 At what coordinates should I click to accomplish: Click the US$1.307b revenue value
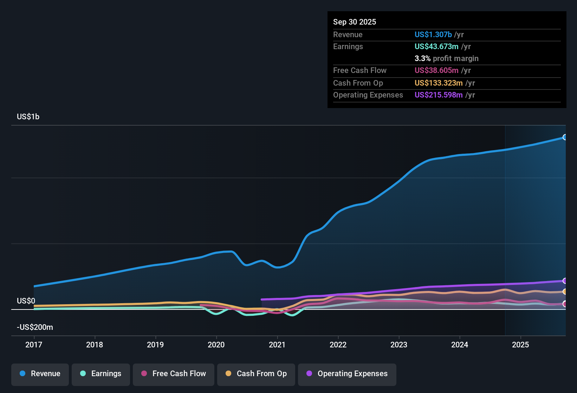click(x=433, y=34)
